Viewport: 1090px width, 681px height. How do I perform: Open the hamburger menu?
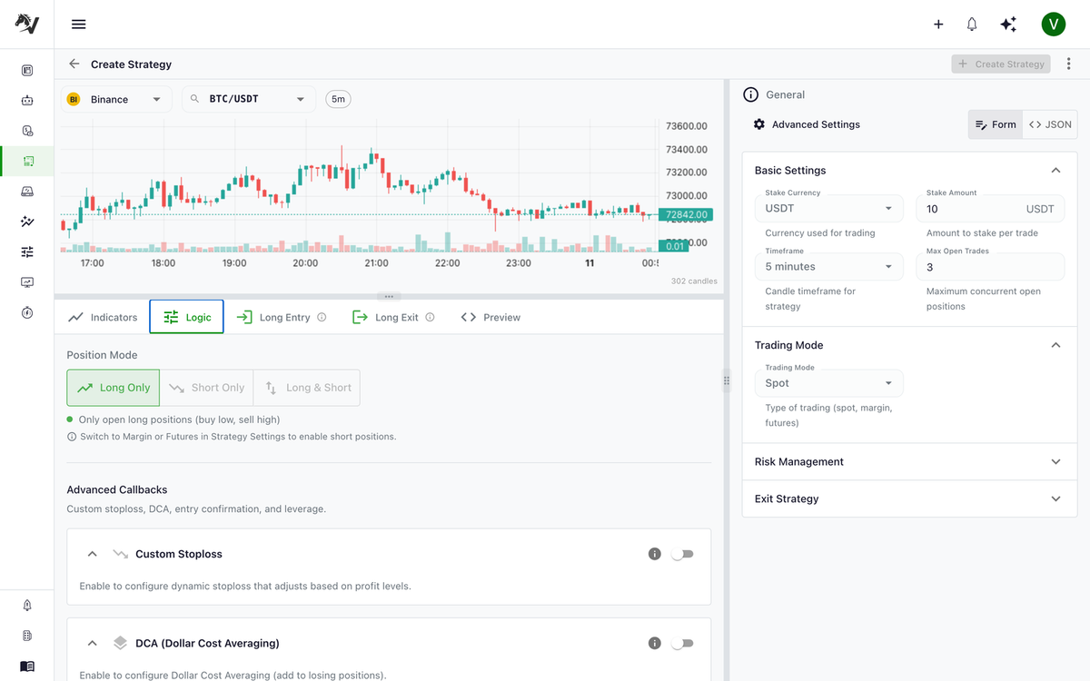79,25
